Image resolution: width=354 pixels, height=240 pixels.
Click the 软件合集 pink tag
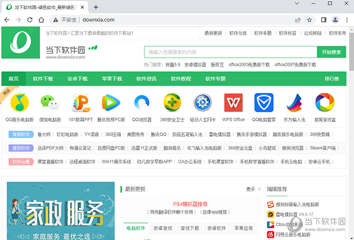(x=21, y=162)
